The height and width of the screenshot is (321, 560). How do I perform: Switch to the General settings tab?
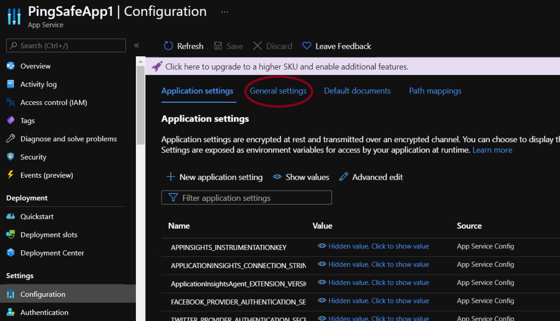[x=278, y=91]
